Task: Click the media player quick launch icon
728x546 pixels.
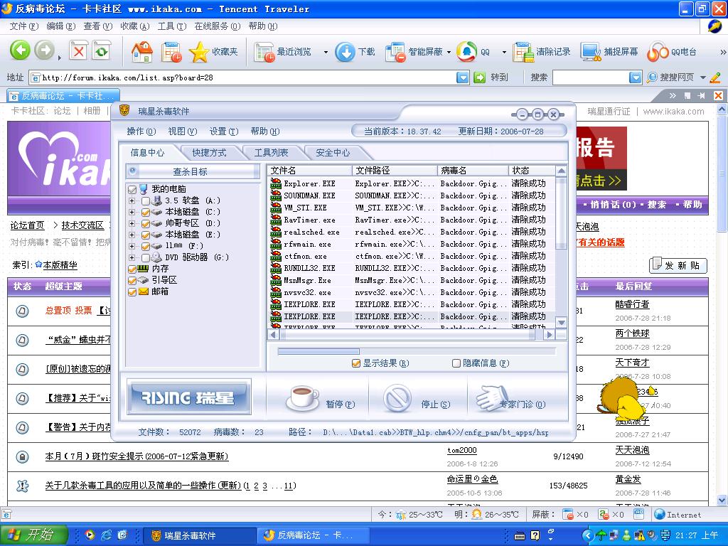Action: point(90,535)
